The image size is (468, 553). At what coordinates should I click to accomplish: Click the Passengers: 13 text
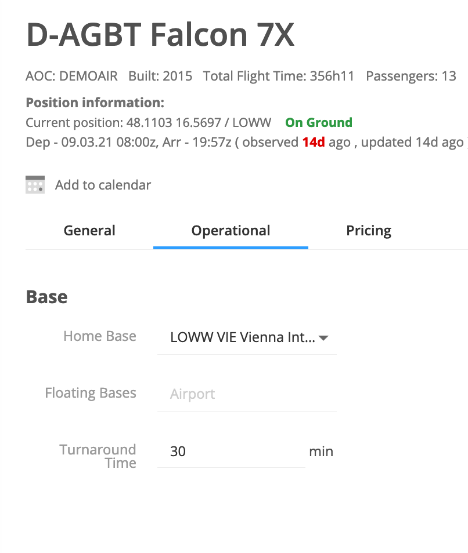pyautogui.click(x=411, y=76)
